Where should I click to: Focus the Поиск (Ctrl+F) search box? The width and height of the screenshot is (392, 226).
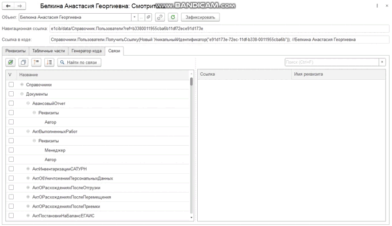[332, 62]
